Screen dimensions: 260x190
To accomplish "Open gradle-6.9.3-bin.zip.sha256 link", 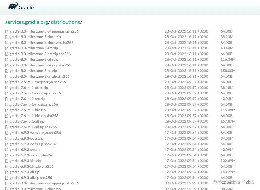I will [x=31, y=166].
